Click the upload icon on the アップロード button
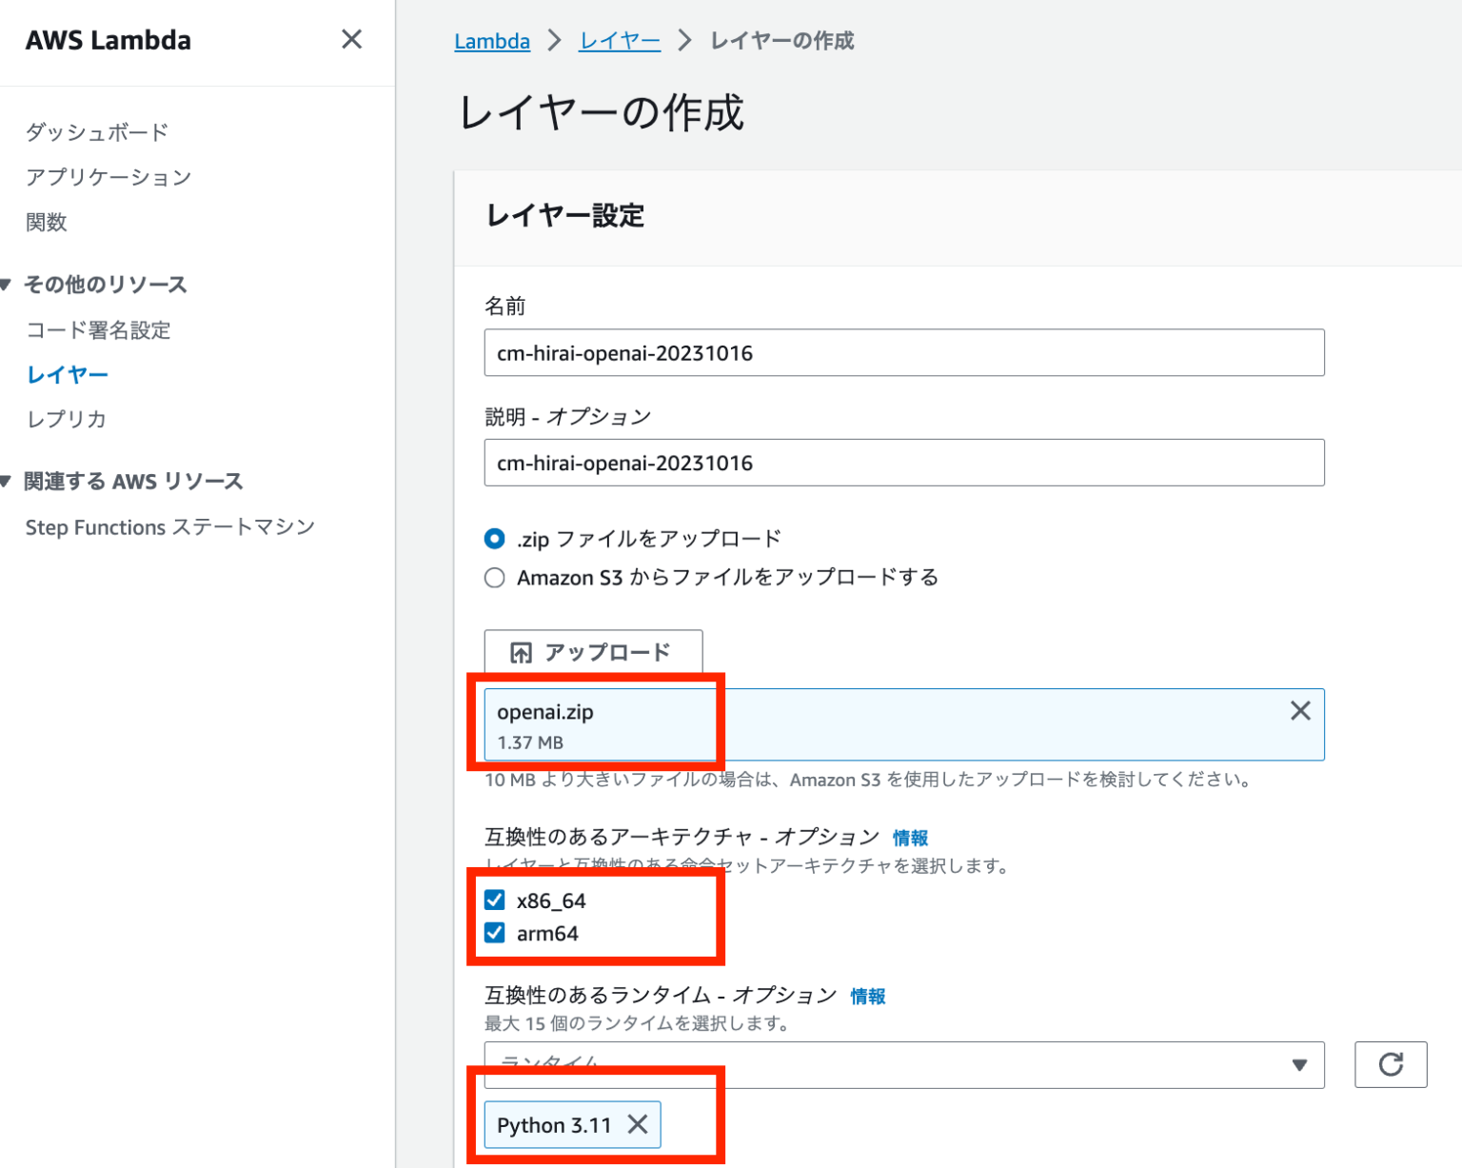This screenshot has width=1462, height=1168. (x=521, y=652)
